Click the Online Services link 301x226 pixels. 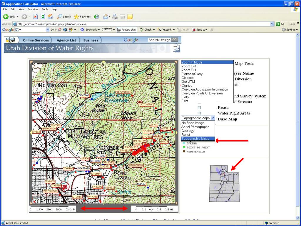[x=36, y=40]
